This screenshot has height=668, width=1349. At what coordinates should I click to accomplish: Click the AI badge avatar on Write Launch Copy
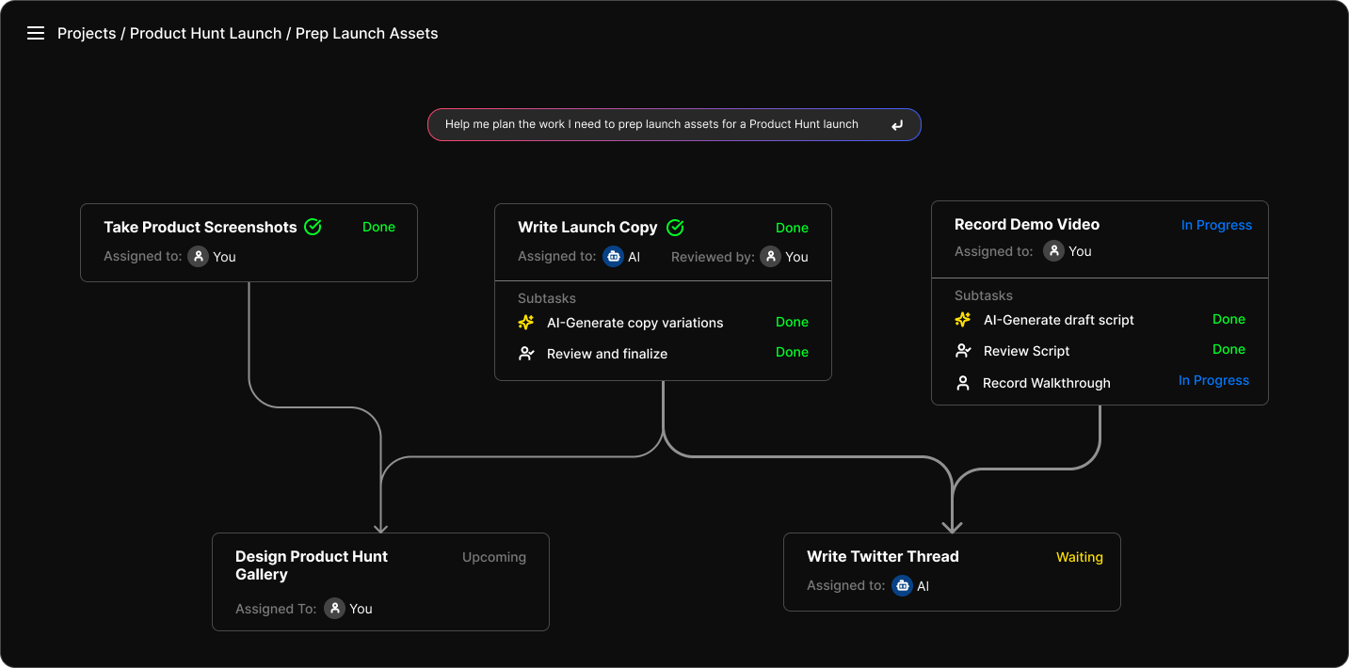pyautogui.click(x=614, y=256)
